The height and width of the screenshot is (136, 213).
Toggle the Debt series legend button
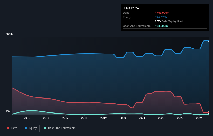click(12, 128)
